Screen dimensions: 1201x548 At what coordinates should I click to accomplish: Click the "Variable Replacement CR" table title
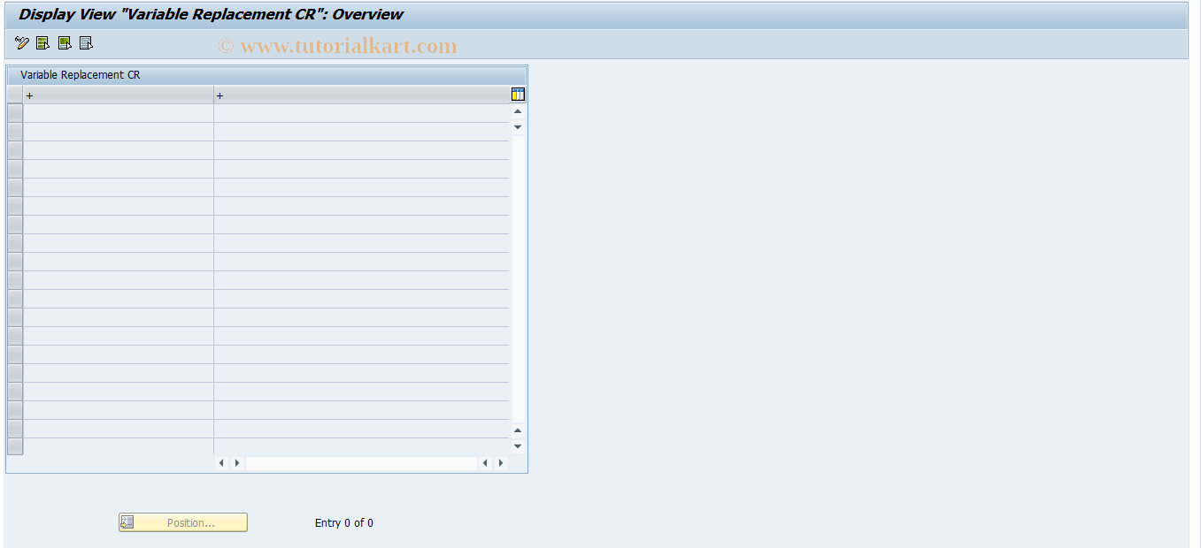[81, 75]
